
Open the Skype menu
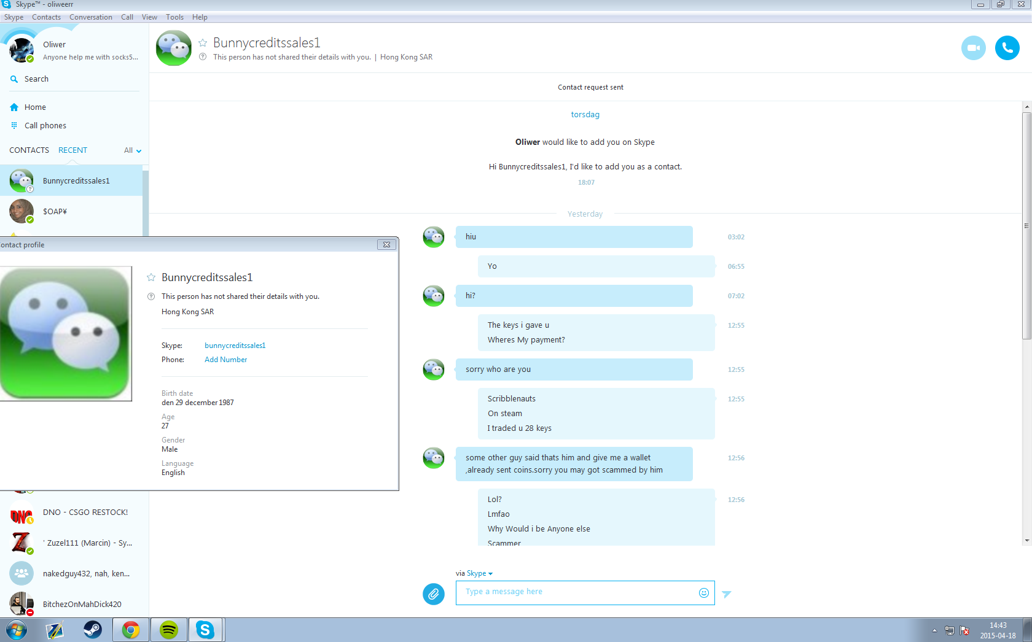point(14,17)
